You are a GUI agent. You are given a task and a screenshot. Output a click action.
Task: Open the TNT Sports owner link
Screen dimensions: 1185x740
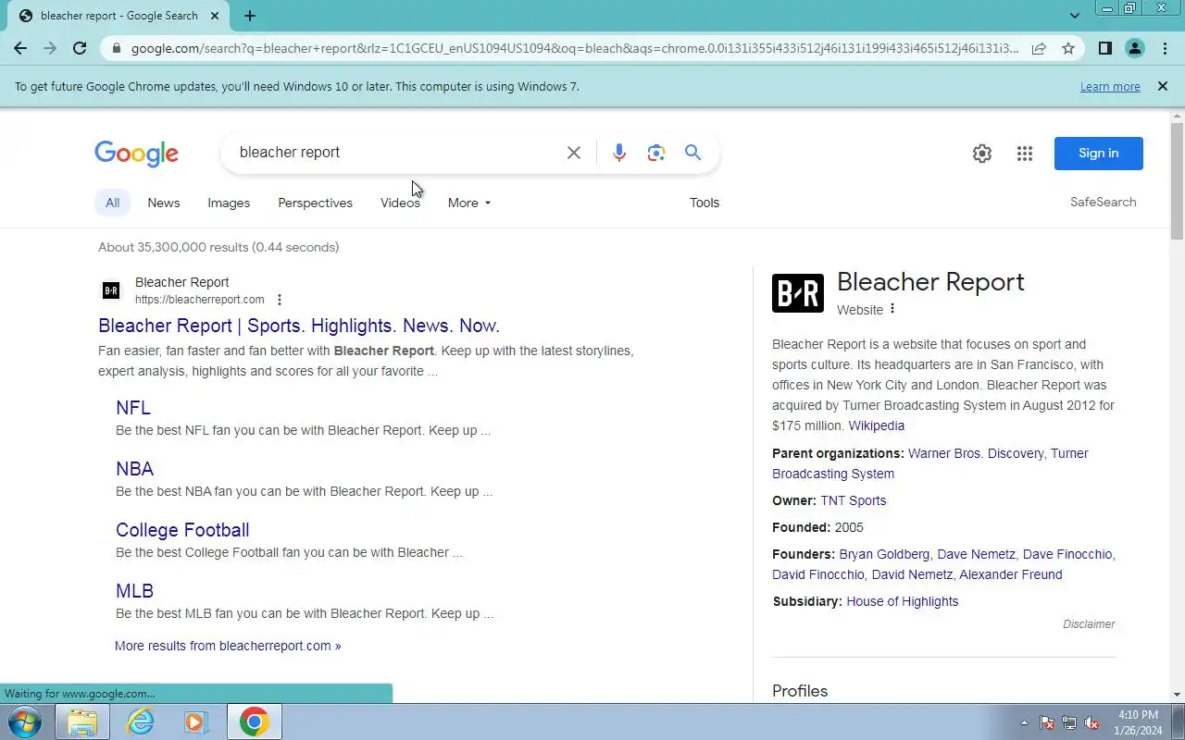click(854, 500)
